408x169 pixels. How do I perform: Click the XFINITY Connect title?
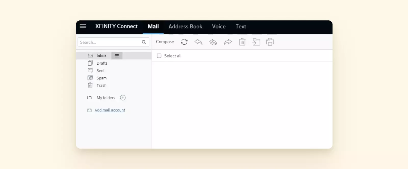[116, 26]
